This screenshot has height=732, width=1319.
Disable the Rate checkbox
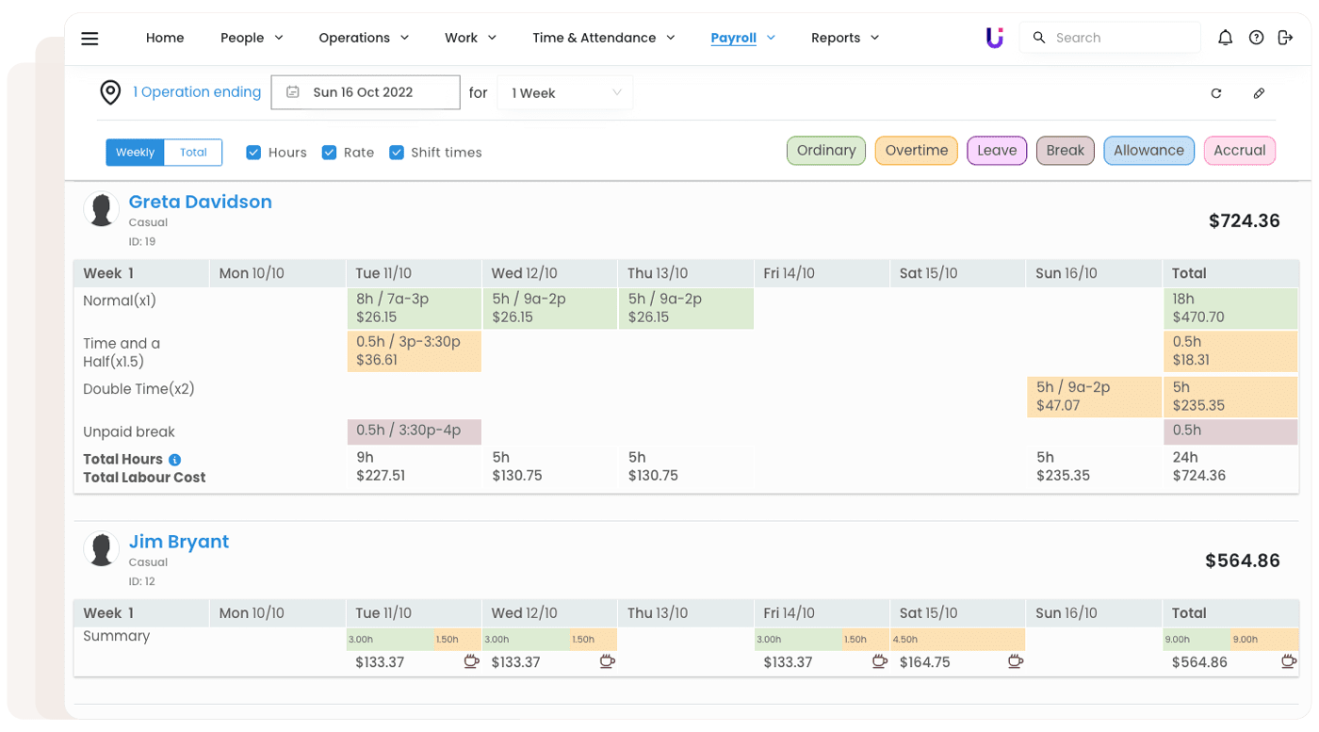click(x=329, y=152)
